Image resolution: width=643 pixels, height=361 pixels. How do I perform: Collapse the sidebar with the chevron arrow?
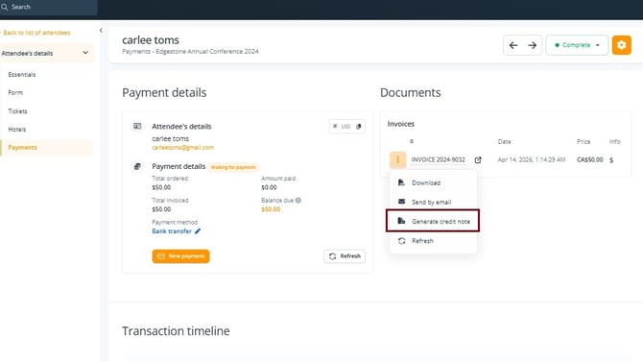click(x=101, y=31)
